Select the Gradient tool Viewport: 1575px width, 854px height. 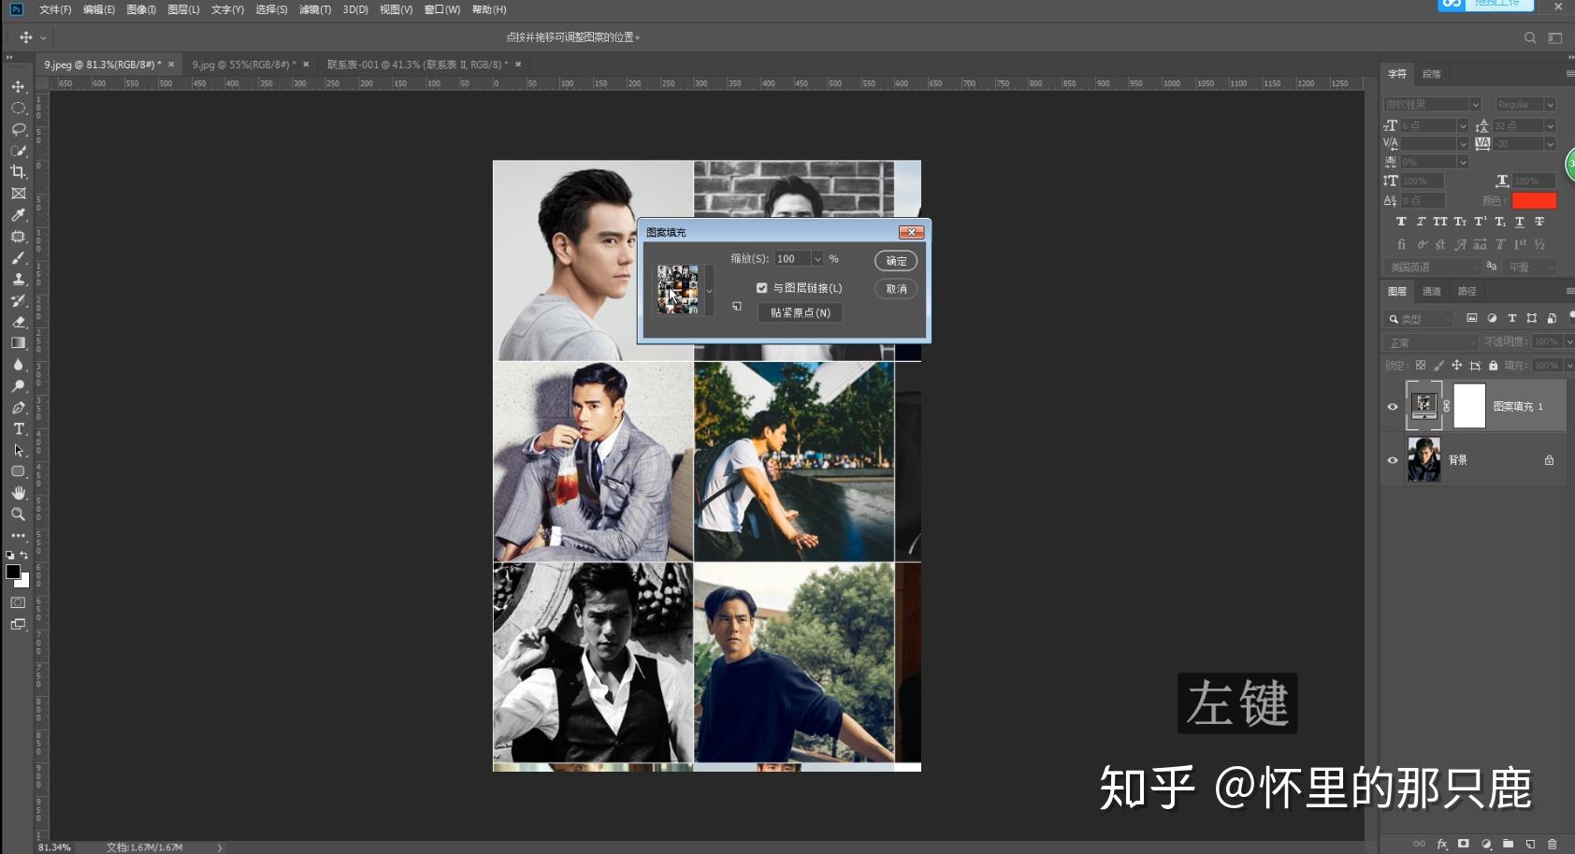point(18,343)
